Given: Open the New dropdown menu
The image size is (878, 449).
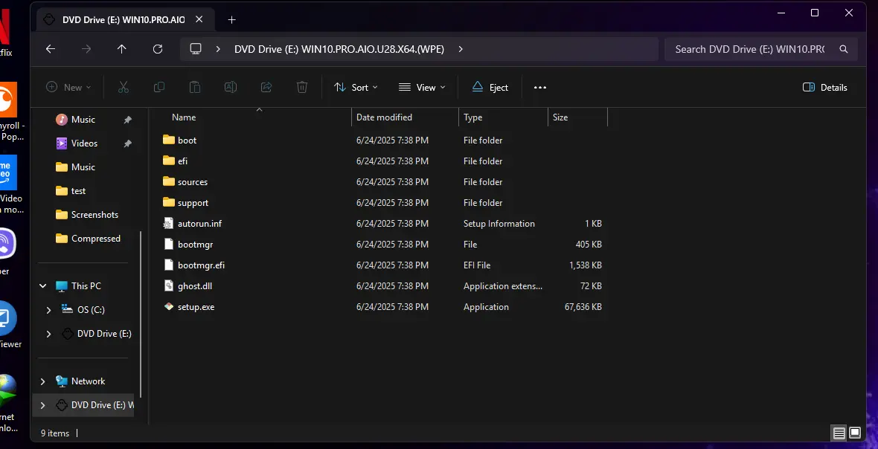Looking at the screenshot, I should (x=68, y=87).
